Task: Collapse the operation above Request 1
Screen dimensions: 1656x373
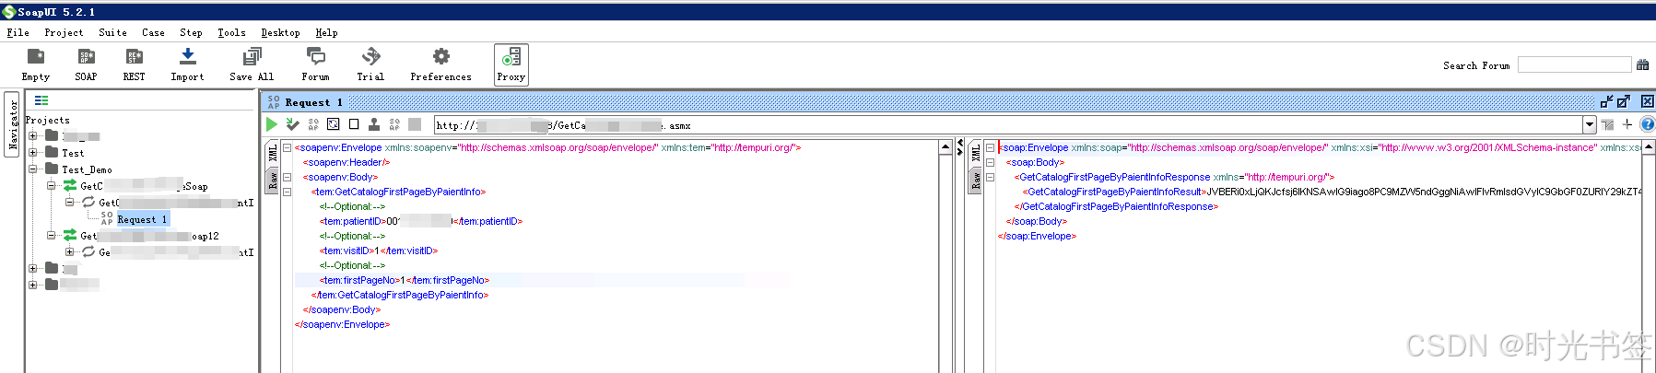Action: point(70,202)
